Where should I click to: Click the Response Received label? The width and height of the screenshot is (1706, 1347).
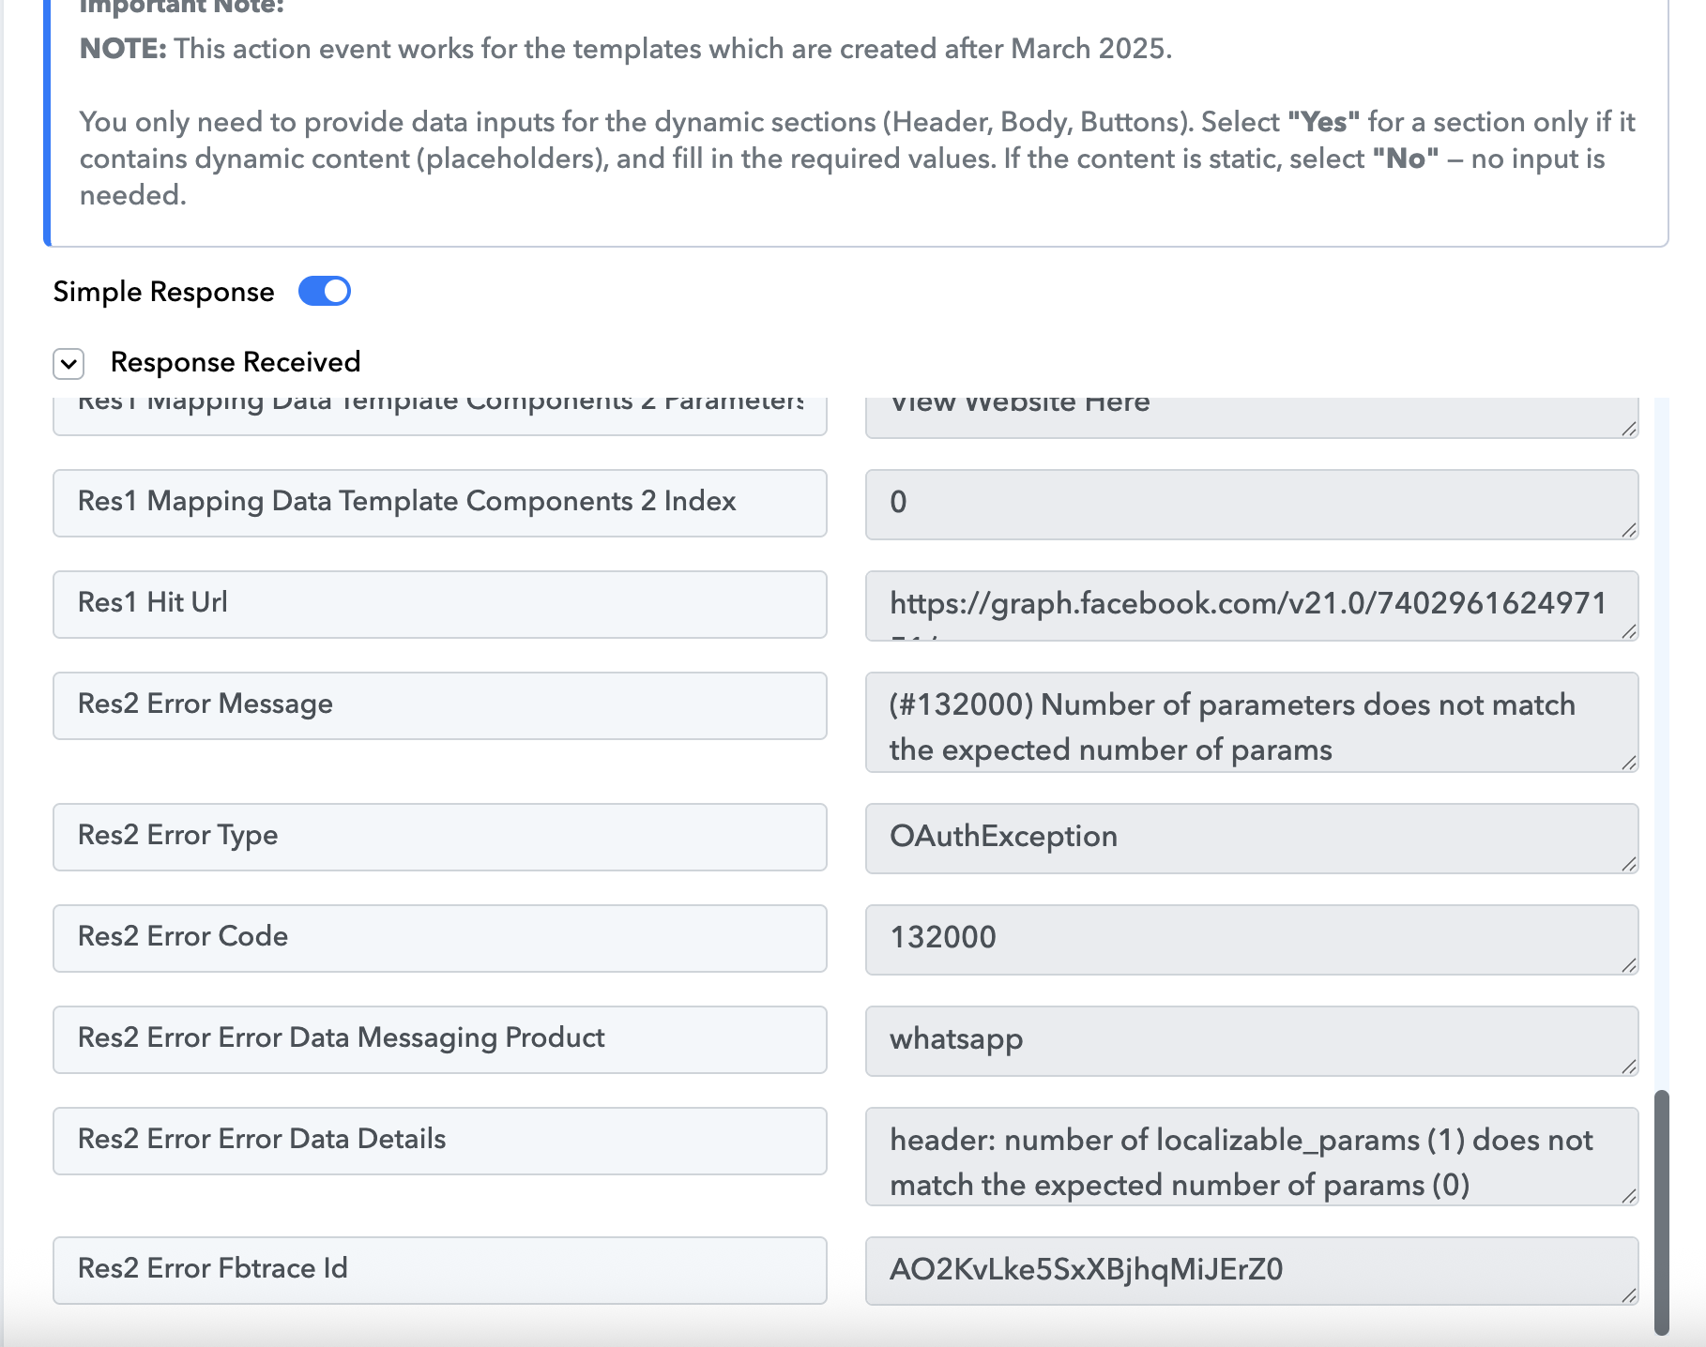[236, 362]
